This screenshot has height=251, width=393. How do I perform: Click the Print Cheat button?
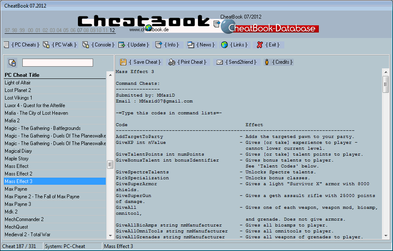[x=187, y=62]
